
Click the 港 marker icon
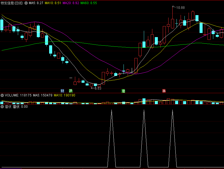(x=123, y=91)
